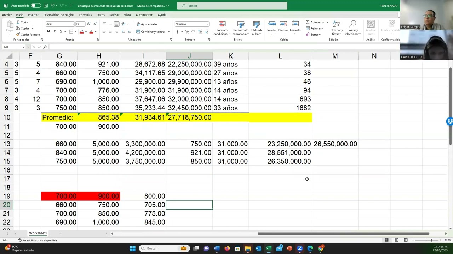Image resolution: width=453 pixels, height=254 pixels.
Task: Open Ordenar y filtrar
Action: tap(337, 28)
